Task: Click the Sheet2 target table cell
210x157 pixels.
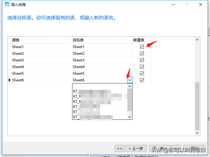Action: (102, 54)
